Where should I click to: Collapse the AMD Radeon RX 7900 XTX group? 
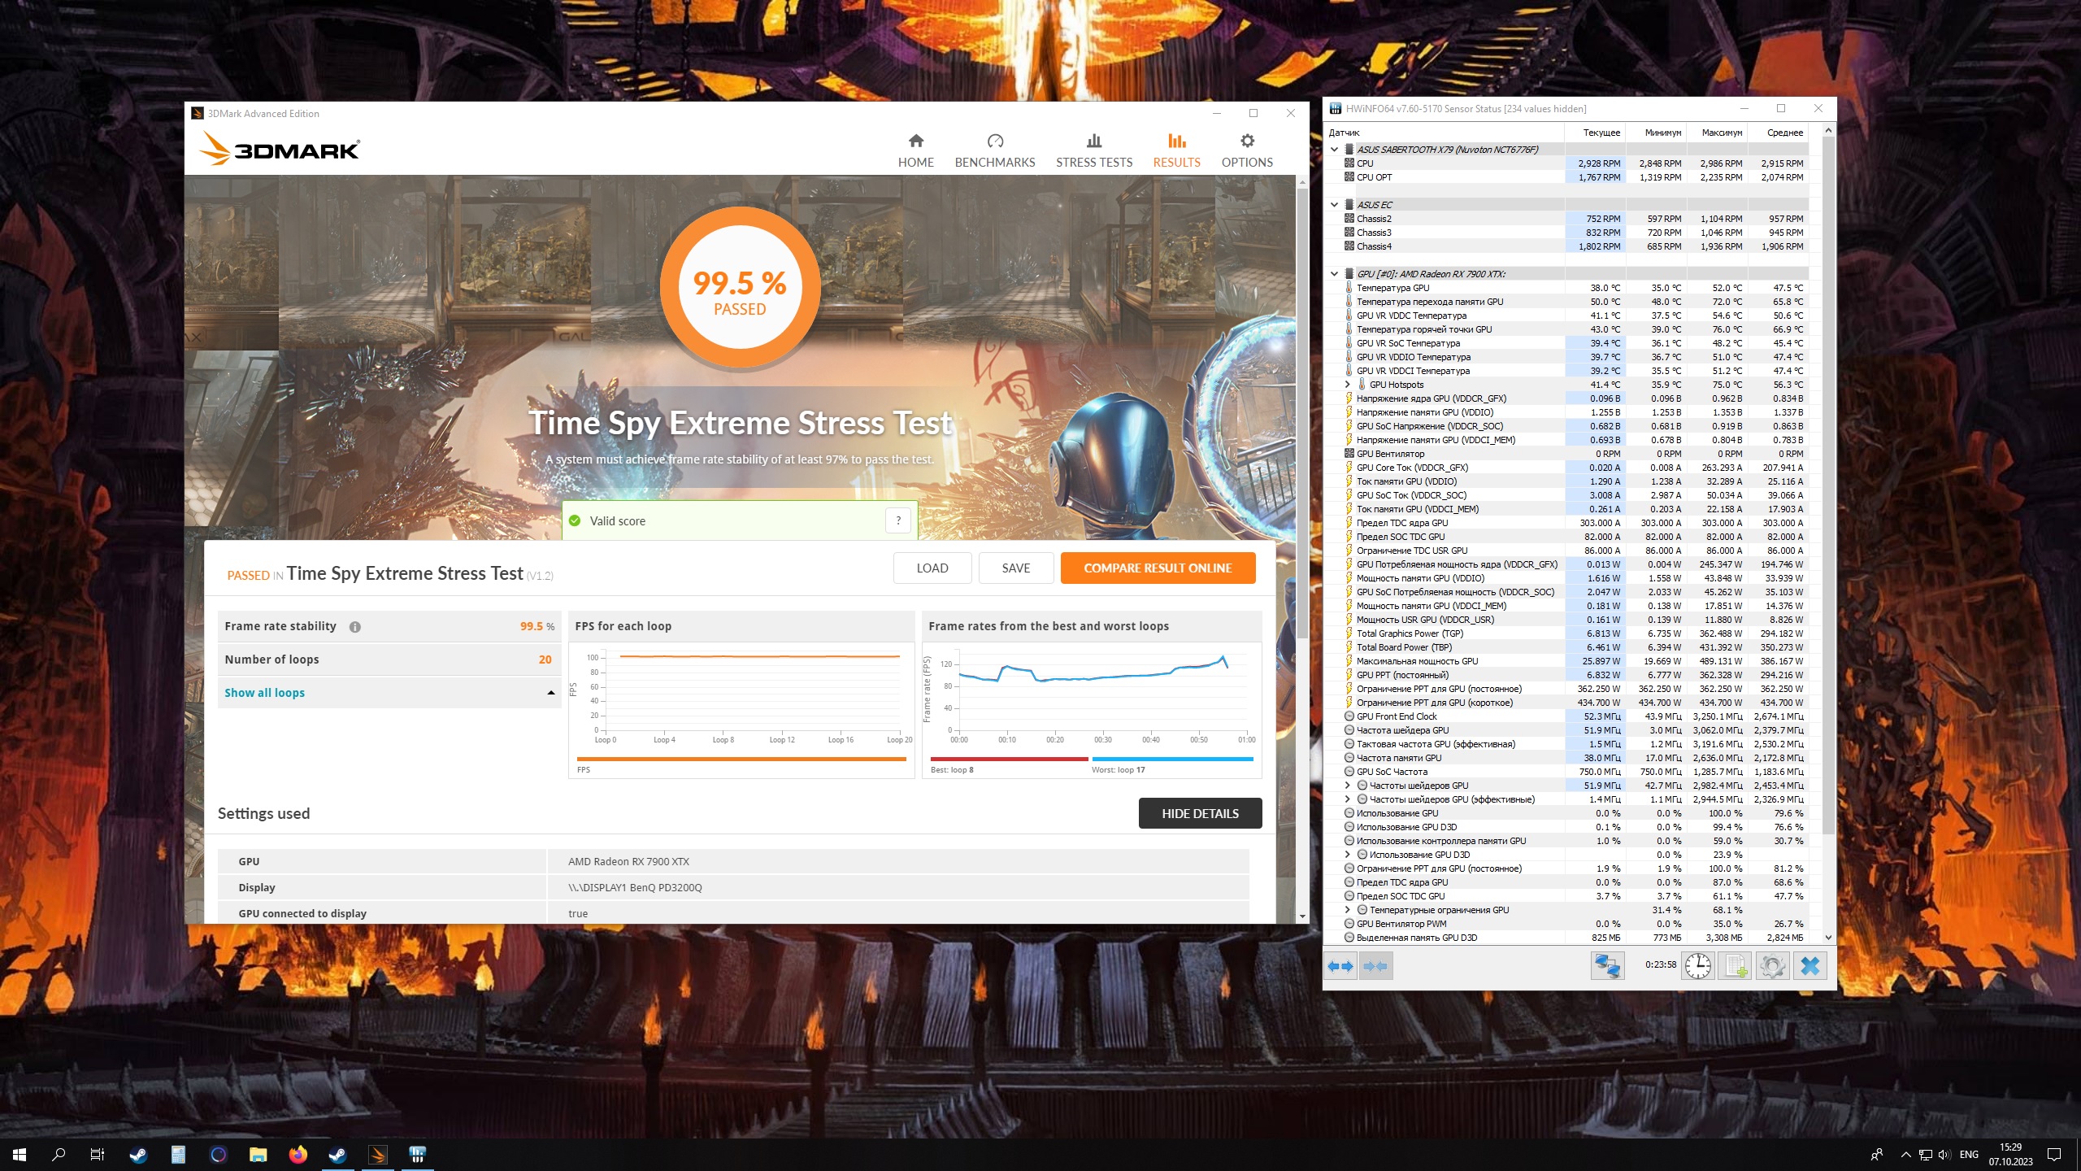pos(1335,274)
